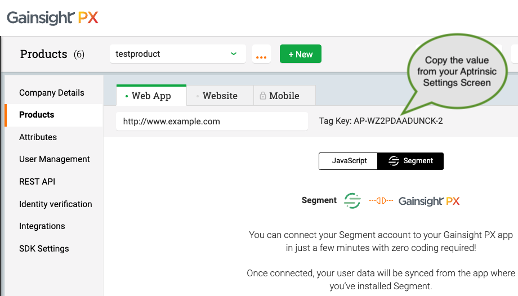This screenshot has height=296, width=518.
Task: Click the URL field with example.com
Action: [212, 121]
